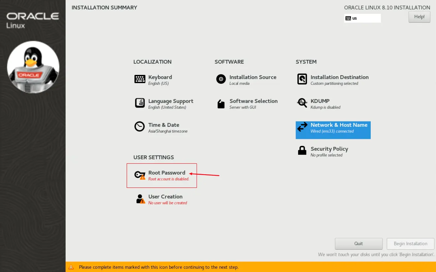Click the warning icon in the bottom bar
The width and height of the screenshot is (436, 272).
pos(71,267)
